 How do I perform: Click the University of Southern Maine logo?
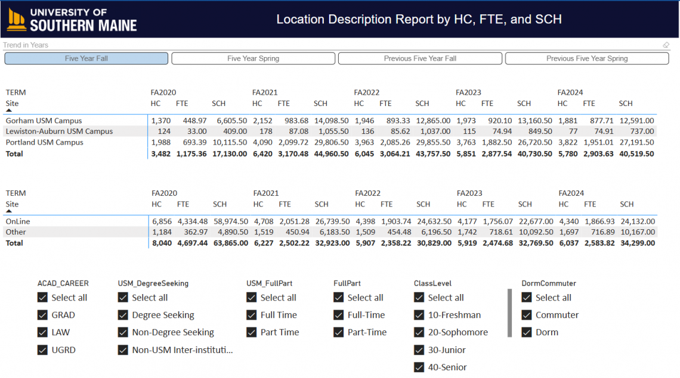coord(72,19)
